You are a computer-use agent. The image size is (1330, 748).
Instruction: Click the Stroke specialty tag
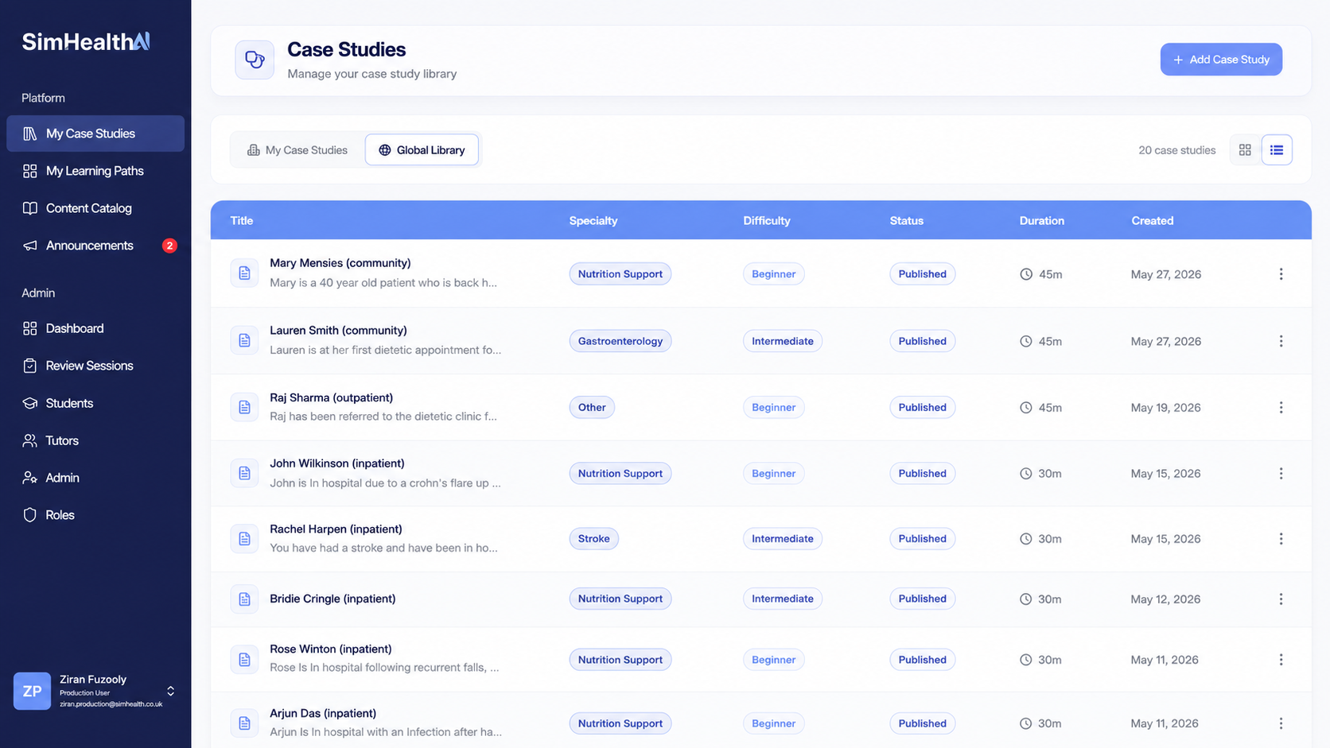(594, 539)
